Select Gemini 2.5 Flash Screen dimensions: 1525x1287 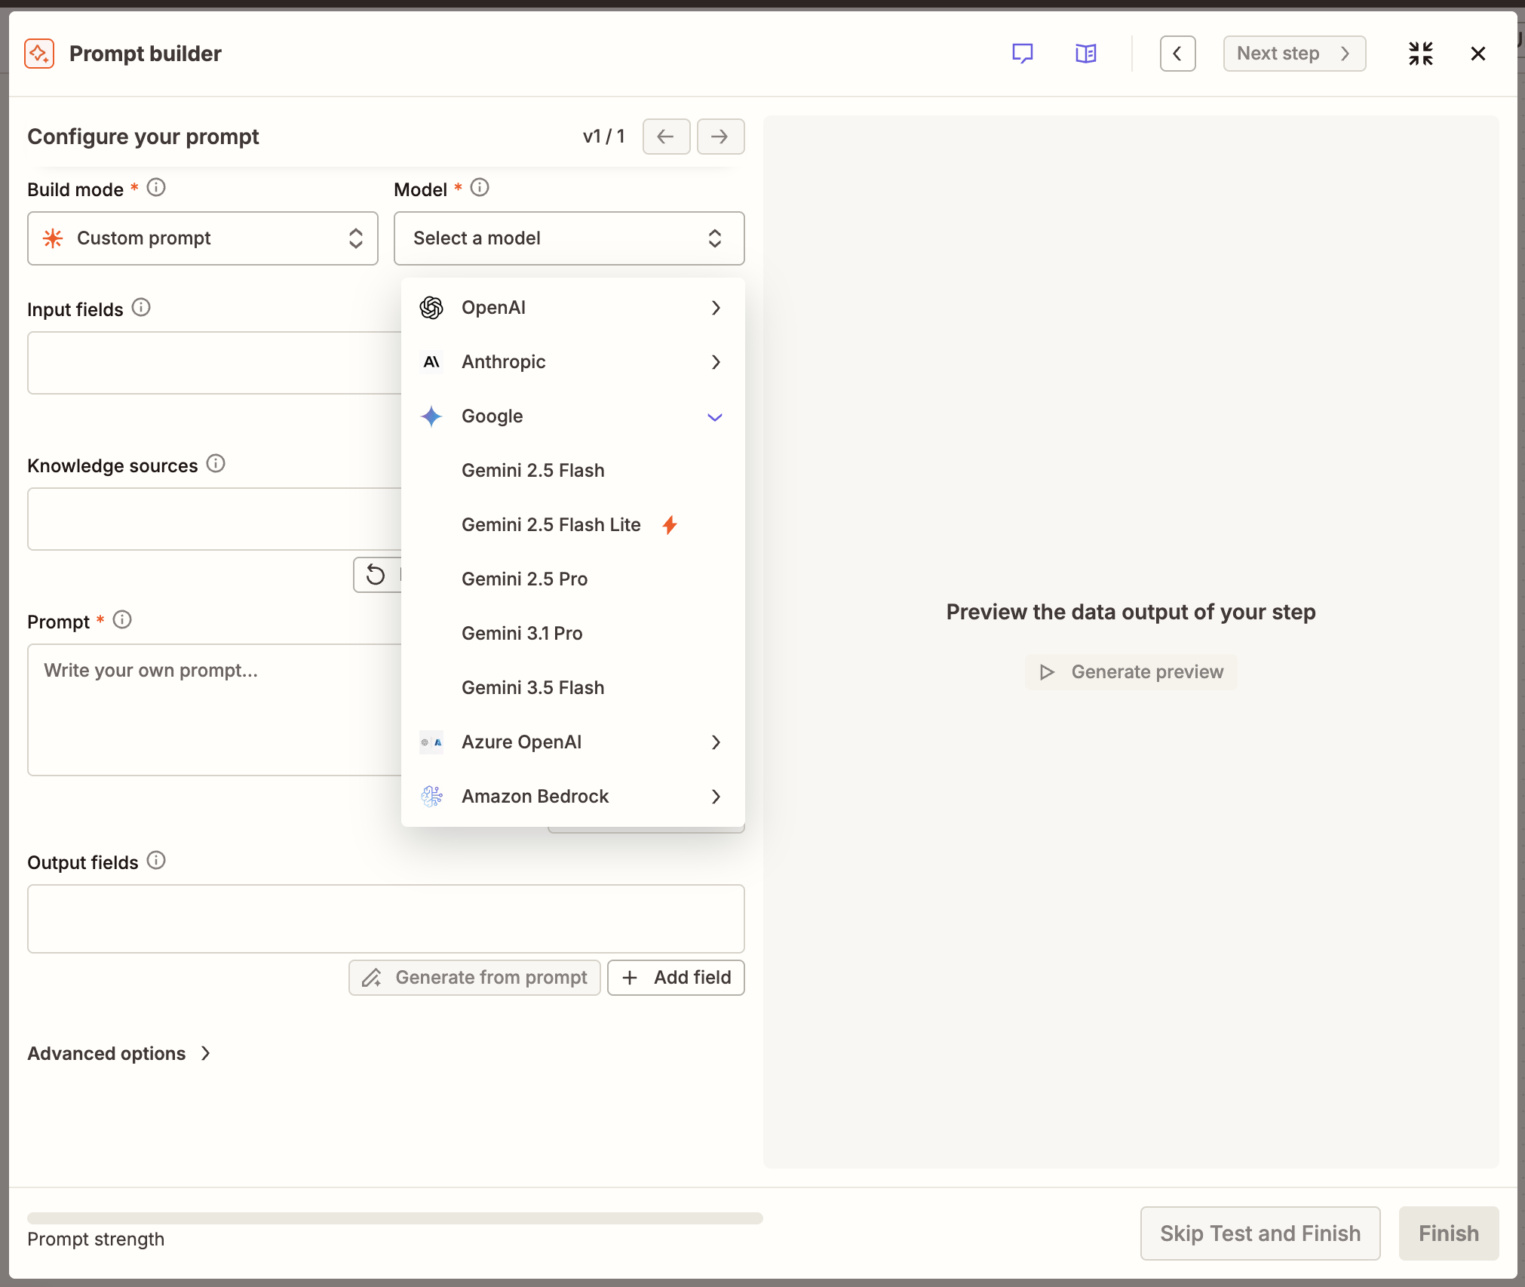tap(573, 471)
